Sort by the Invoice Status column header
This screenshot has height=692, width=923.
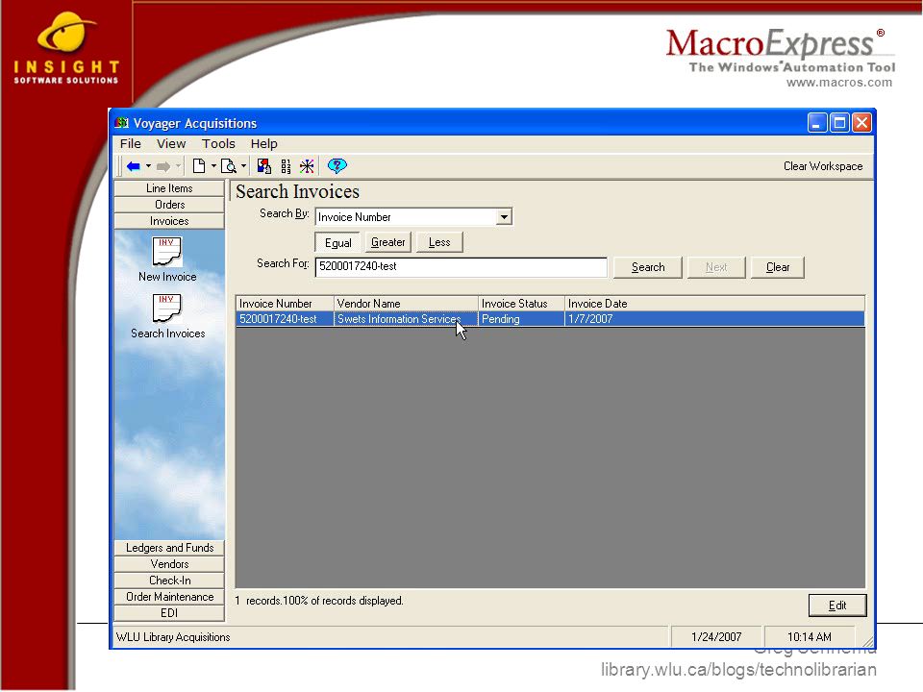[521, 304]
